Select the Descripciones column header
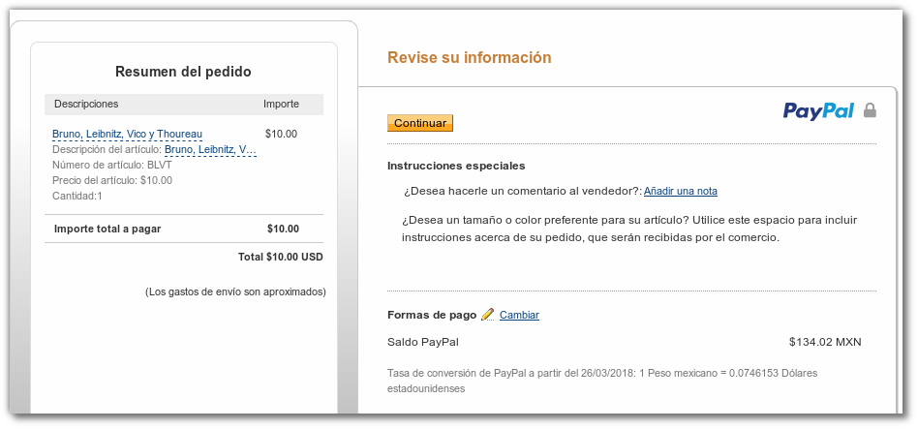This screenshot has width=918, height=429. coord(86,104)
